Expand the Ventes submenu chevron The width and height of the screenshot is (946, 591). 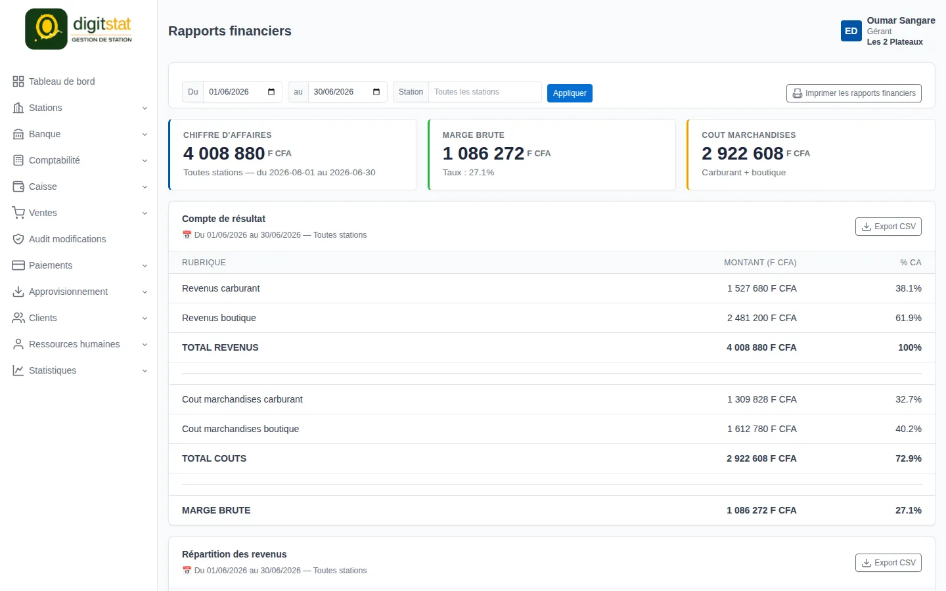click(x=145, y=213)
